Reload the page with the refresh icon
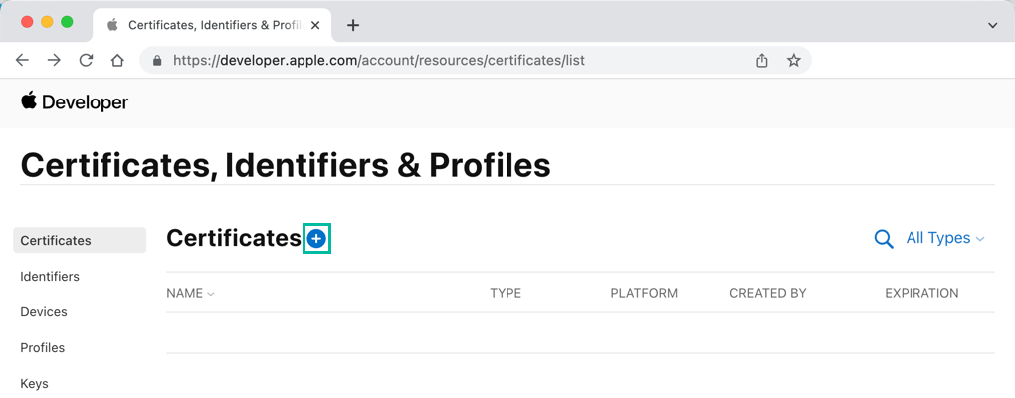 86,60
